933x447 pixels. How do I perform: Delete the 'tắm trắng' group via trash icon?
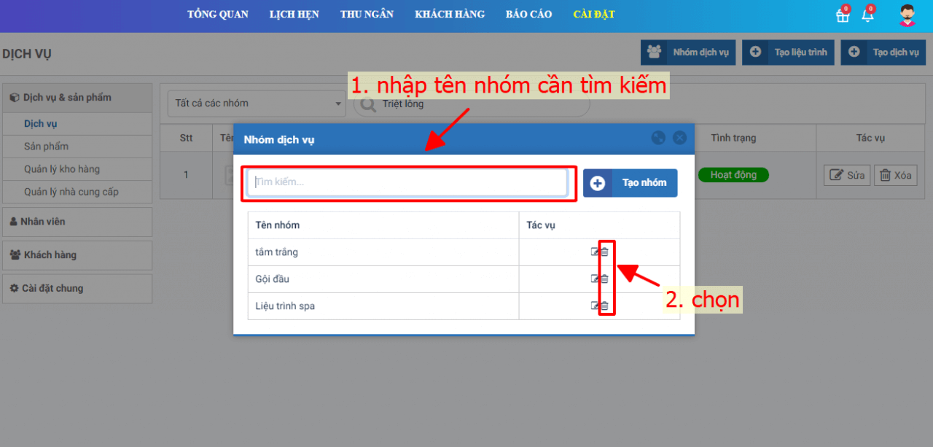pos(605,252)
